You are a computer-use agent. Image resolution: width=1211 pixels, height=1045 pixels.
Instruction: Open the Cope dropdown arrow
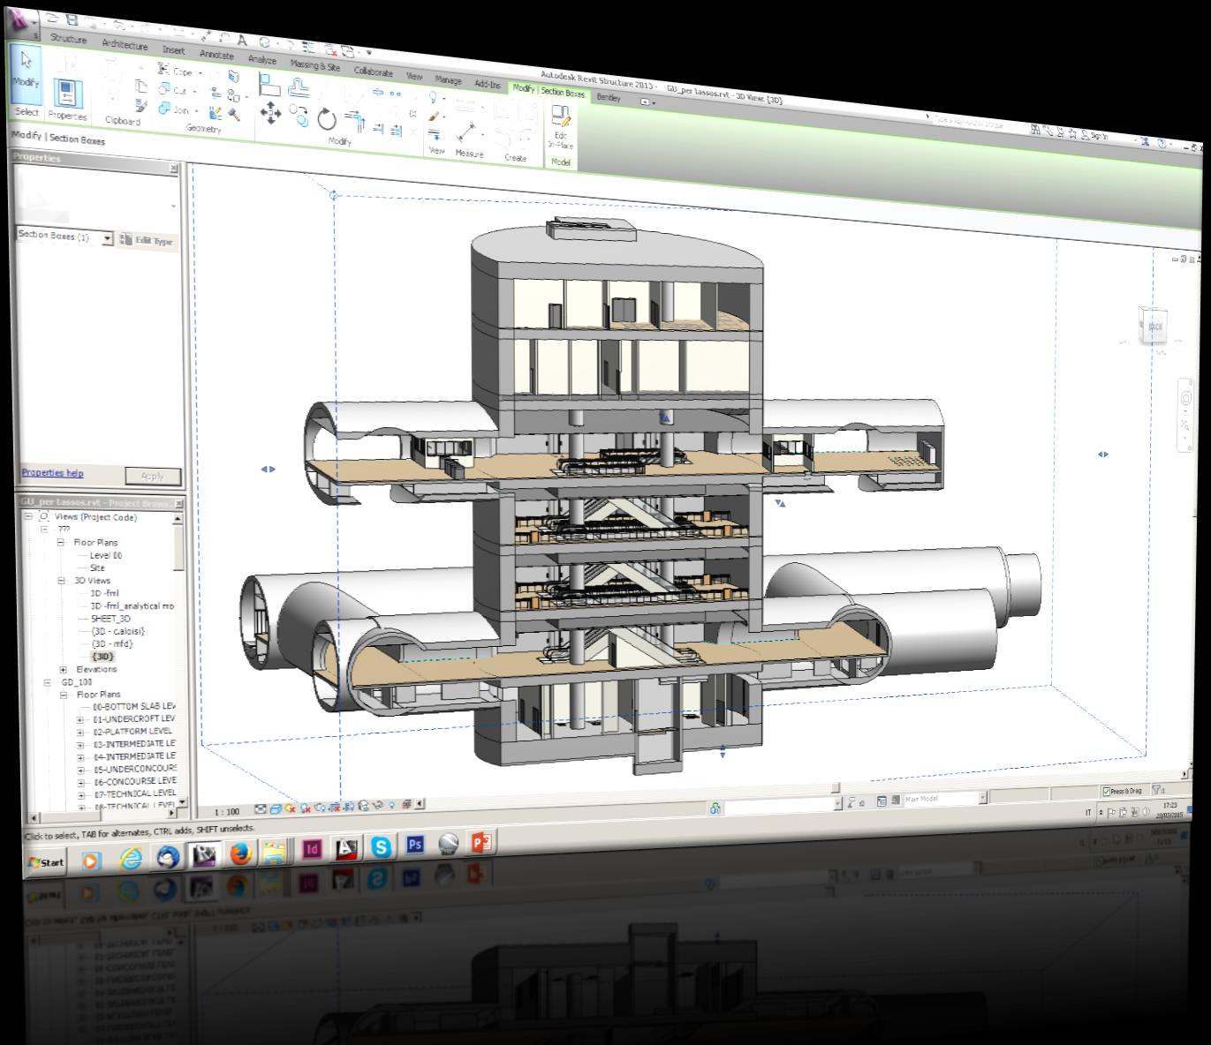coord(200,73)
